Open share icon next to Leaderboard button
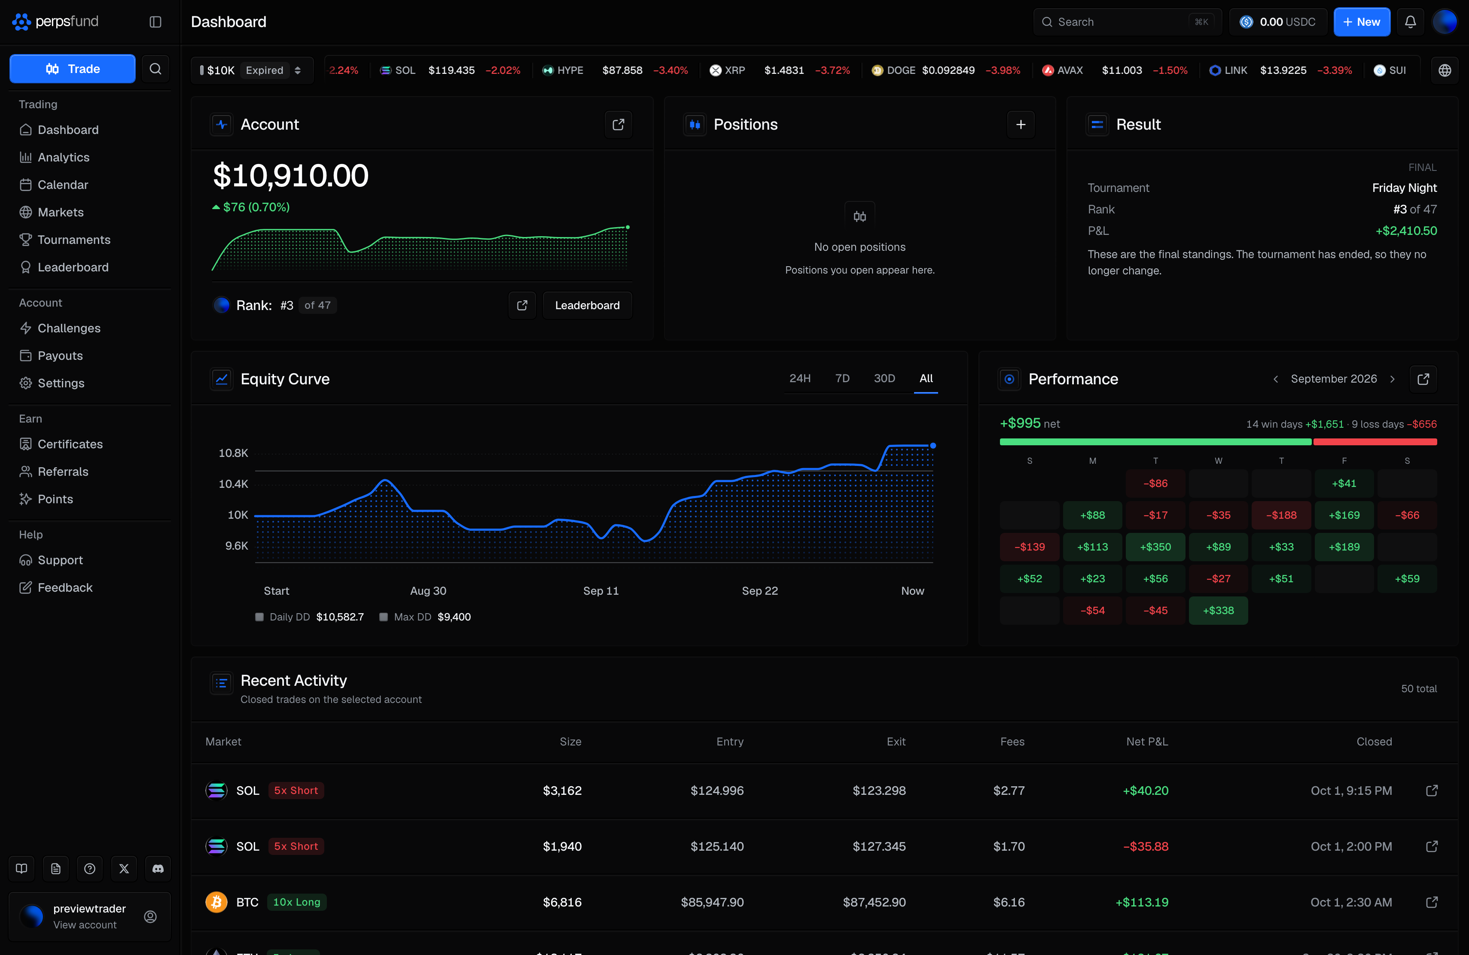 click(x=522, y=305)
